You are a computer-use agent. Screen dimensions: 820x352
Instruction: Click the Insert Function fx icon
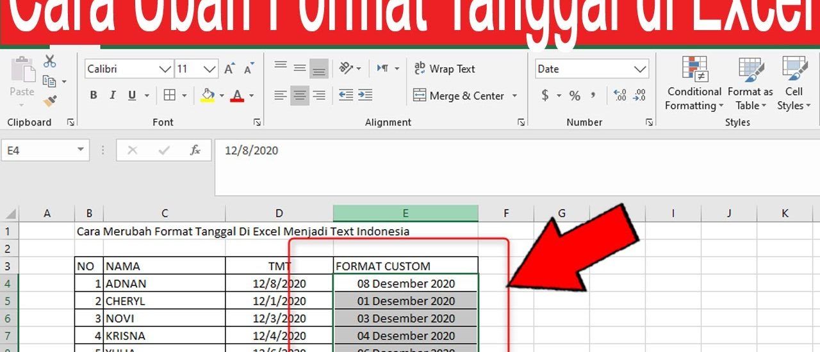pyautogui.click(x=195, y=150)
